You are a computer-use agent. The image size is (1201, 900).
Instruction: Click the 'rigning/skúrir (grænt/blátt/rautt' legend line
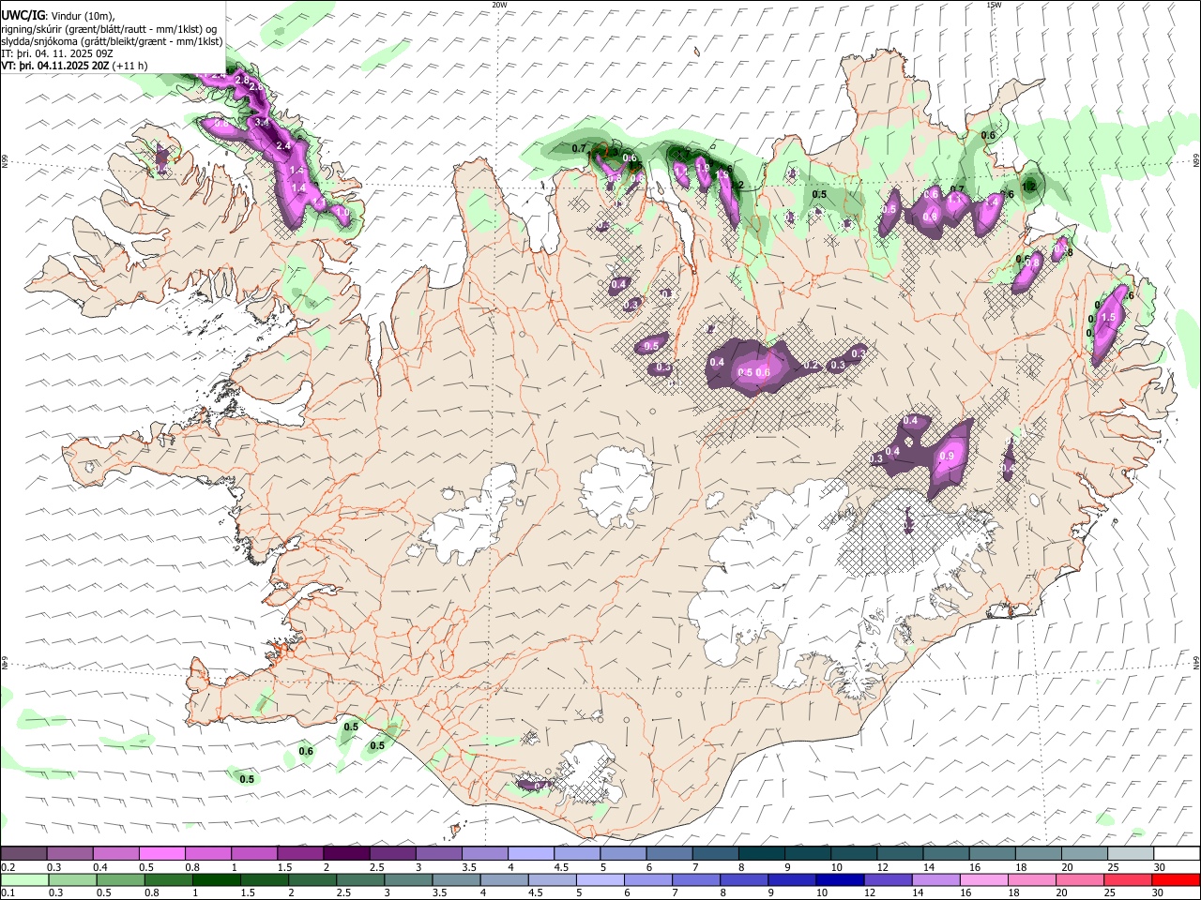[111, 28]
